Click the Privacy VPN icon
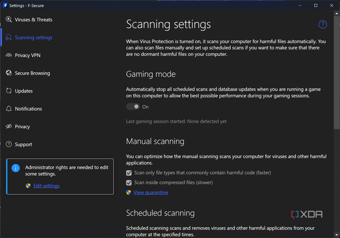This screenshot has width=340, height=238. pos(8,55)
